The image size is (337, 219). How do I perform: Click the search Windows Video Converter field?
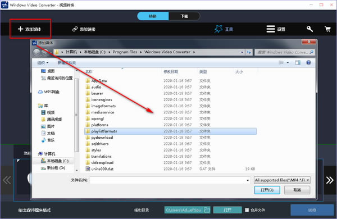285,52
